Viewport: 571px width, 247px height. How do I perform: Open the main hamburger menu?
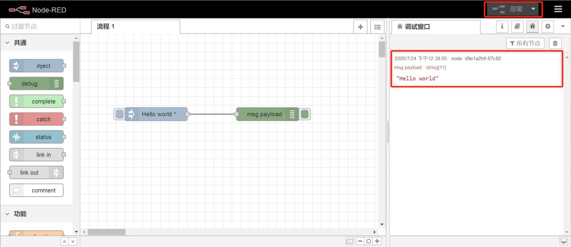click(x=558, y=9)
